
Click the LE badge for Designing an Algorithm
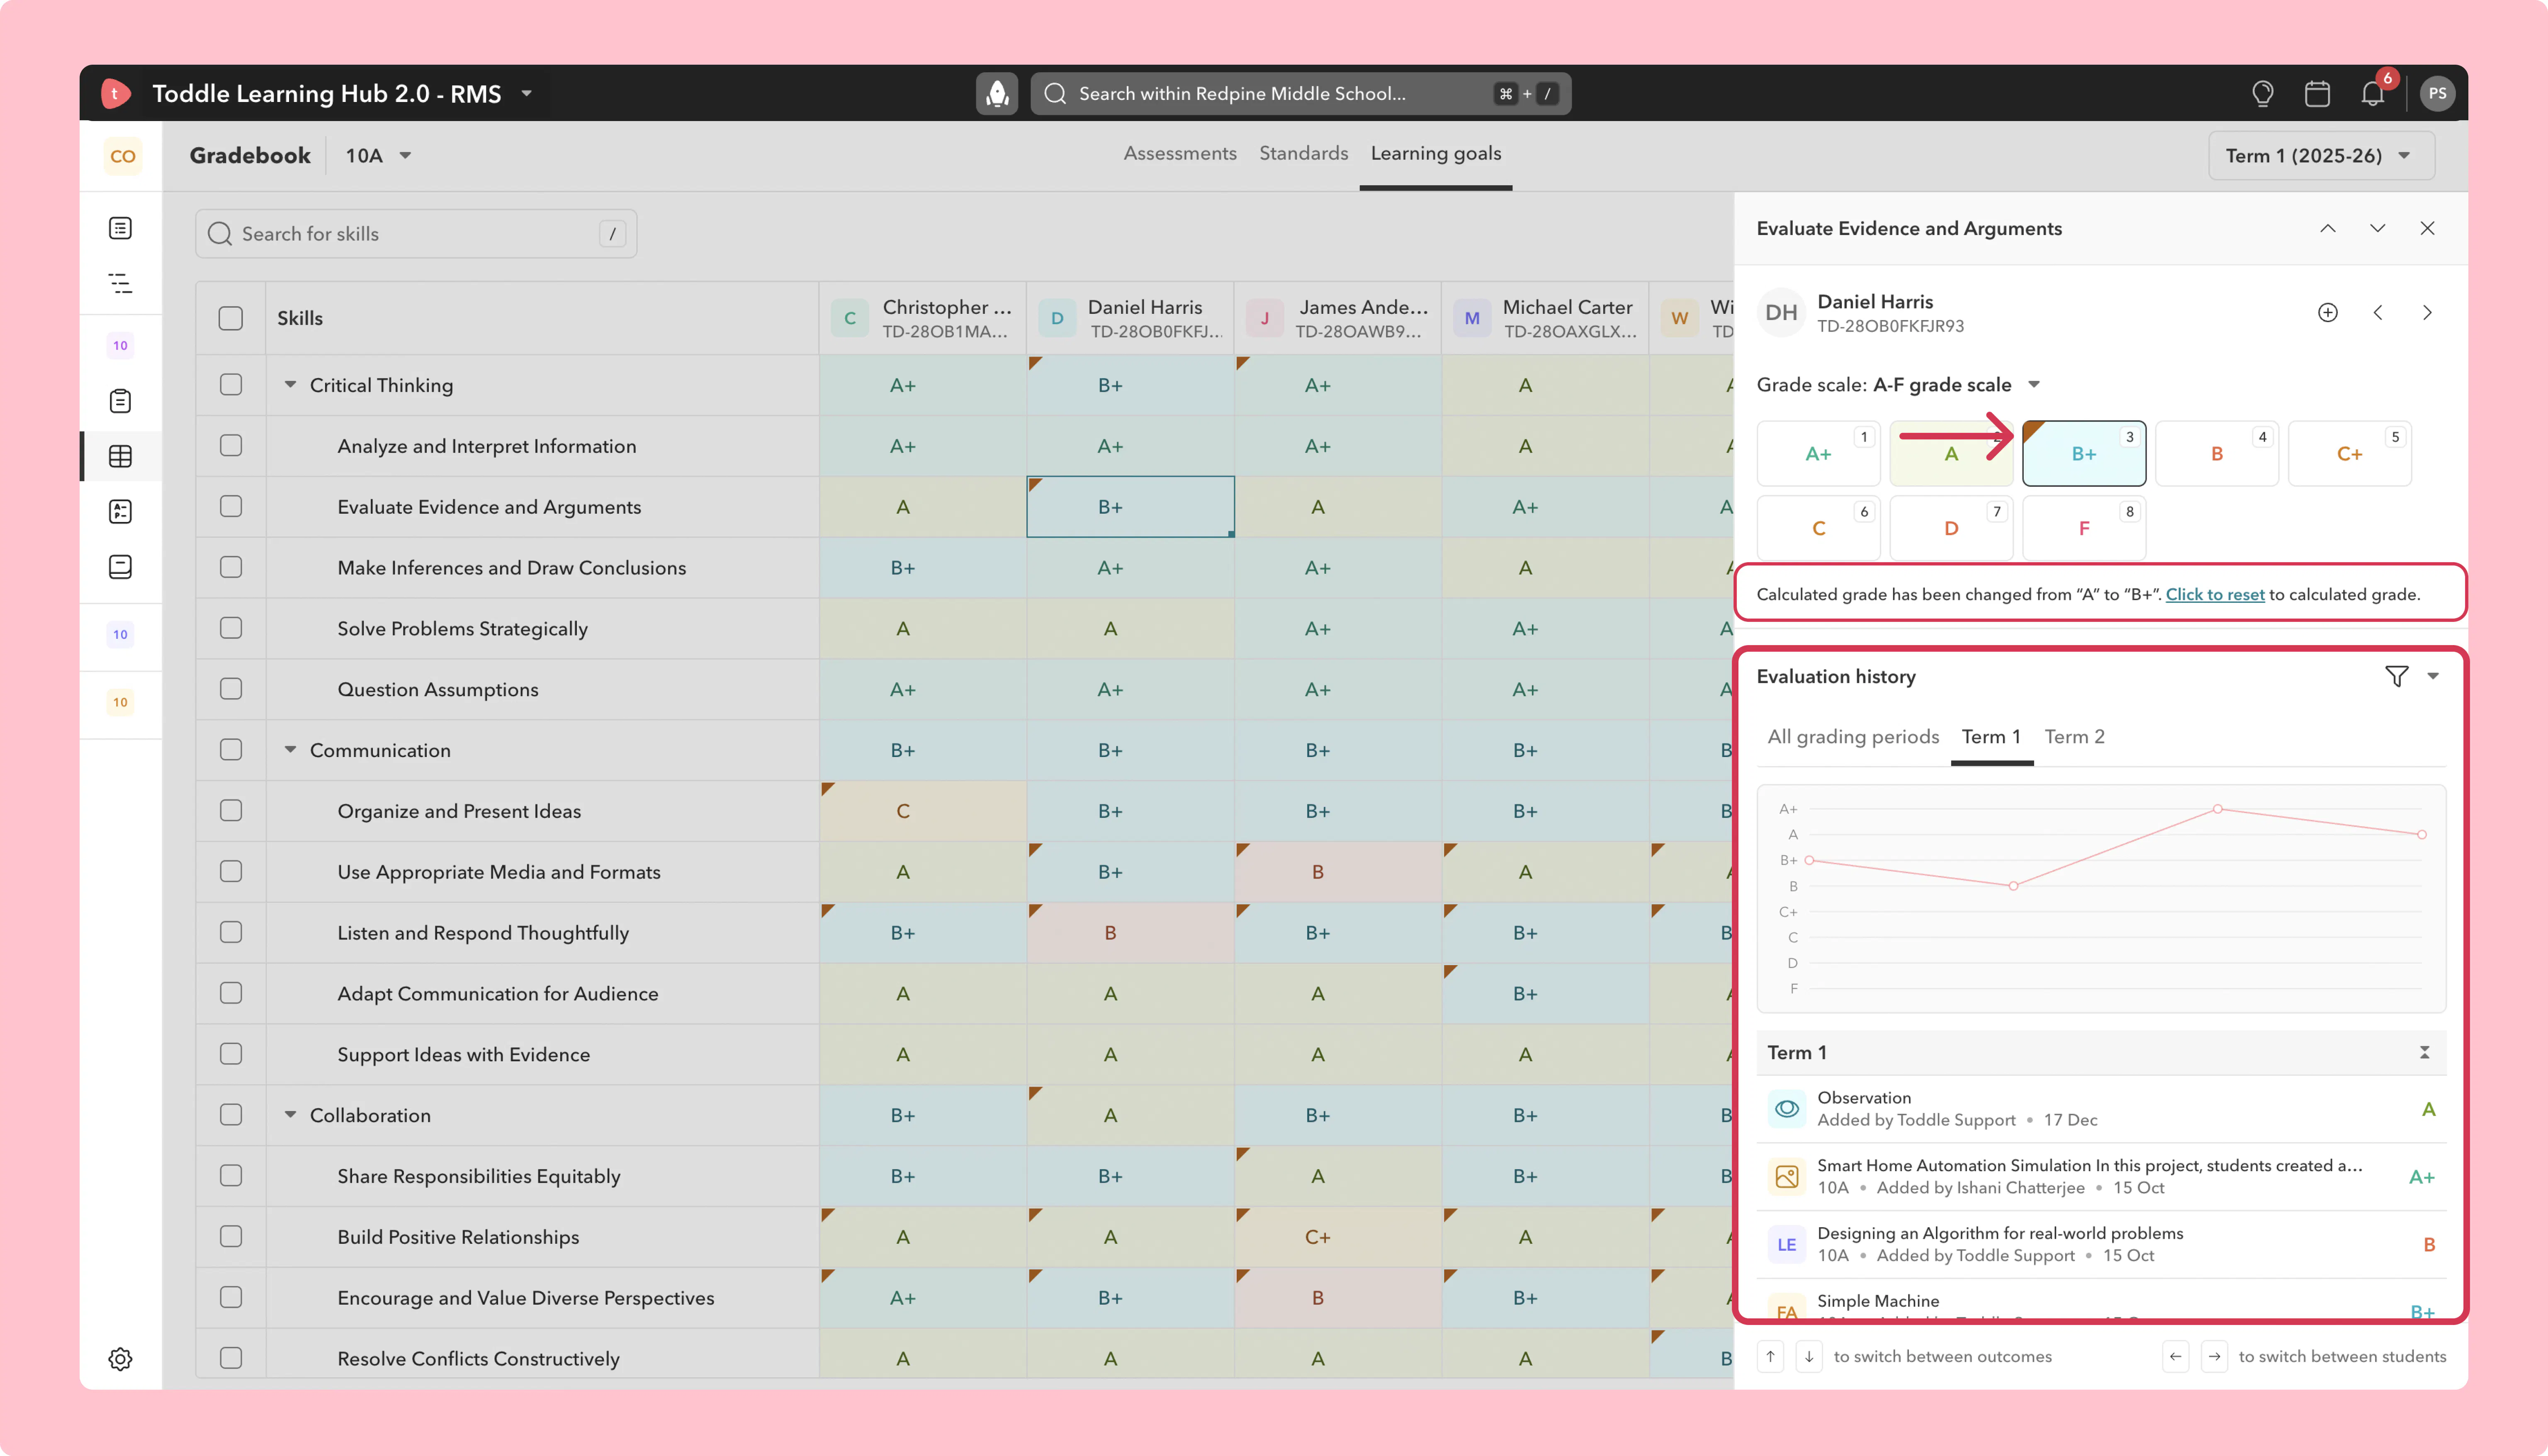click(1786, 1245)
